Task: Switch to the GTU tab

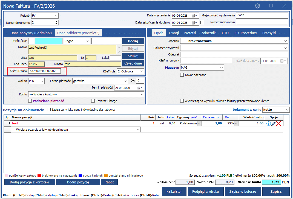Action: tap(225, 33)
